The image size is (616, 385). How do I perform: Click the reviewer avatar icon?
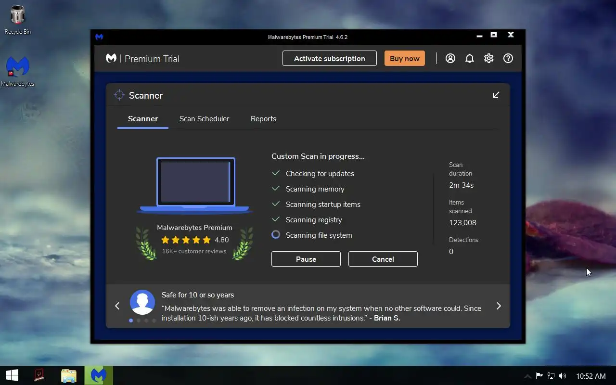coord(142,302)
